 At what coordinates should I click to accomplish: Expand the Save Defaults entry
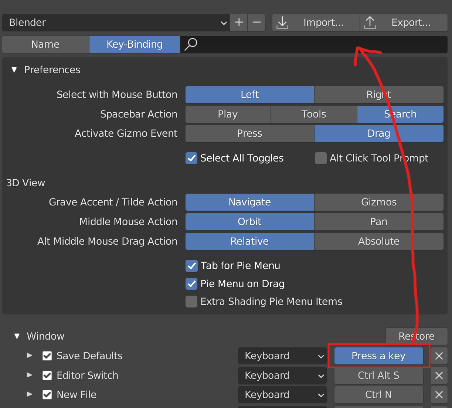tap(30, 356)
